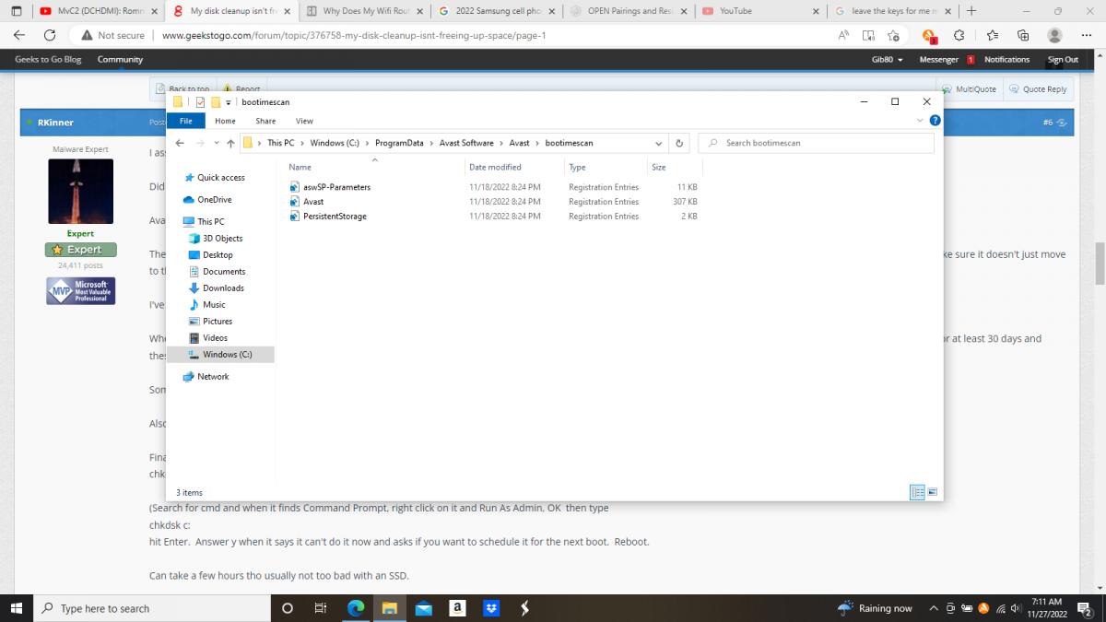
Task: Add this page to favorites star icon
Action: coord(893,35)
